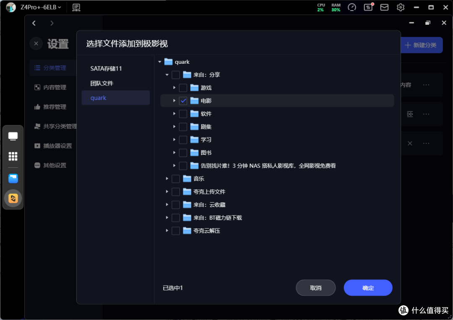The width and height of the screenshot is (453, 320).
Task: Expand the 软件 folder
Action: [174, 114]
